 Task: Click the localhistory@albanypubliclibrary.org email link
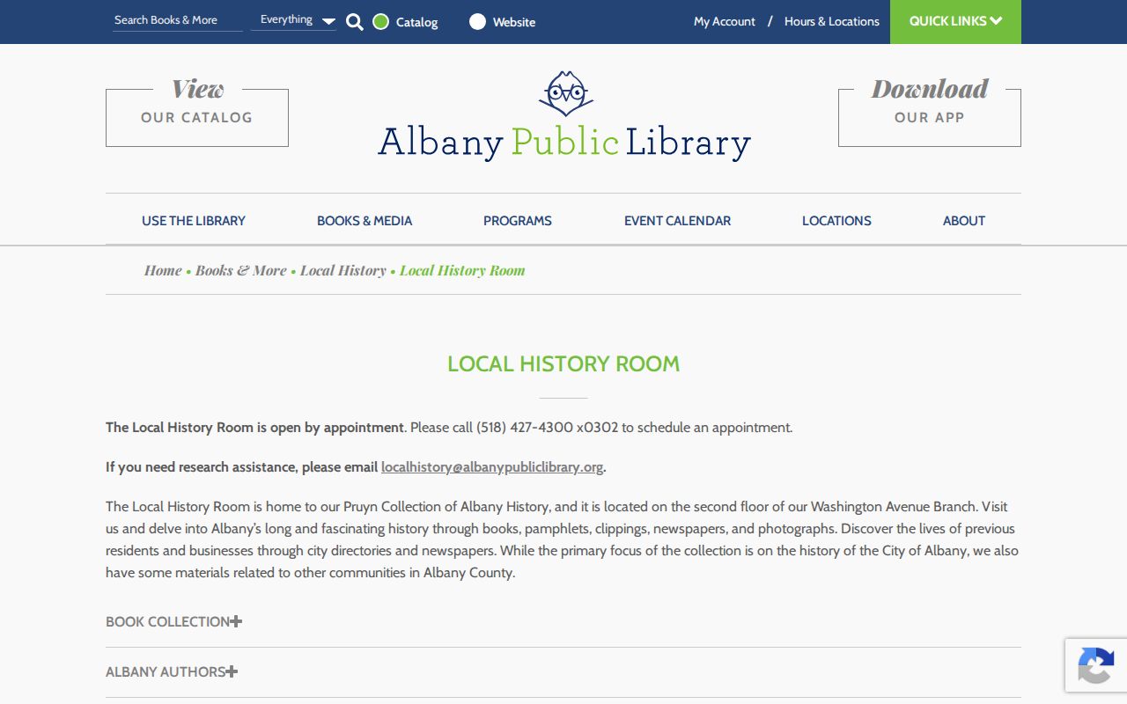click(x=492, y=467)
